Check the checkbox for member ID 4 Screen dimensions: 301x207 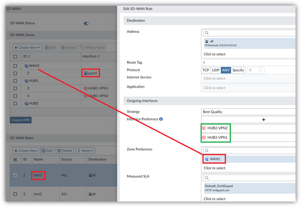pos(15,96)
